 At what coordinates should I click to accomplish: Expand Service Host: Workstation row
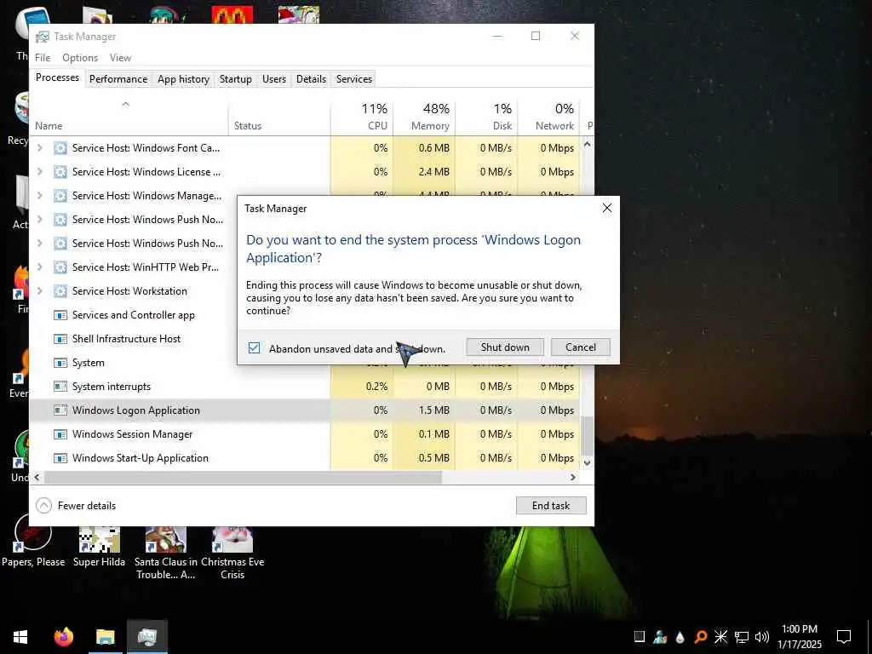tap(39, 291)
